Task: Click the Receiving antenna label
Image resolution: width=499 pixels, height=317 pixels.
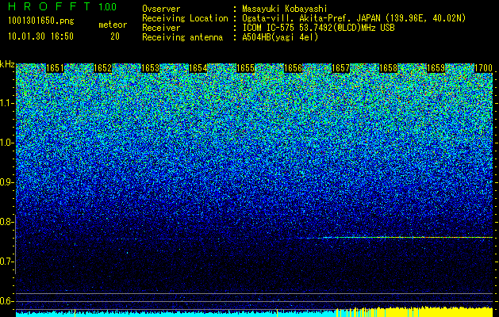Action: point(182,37)
